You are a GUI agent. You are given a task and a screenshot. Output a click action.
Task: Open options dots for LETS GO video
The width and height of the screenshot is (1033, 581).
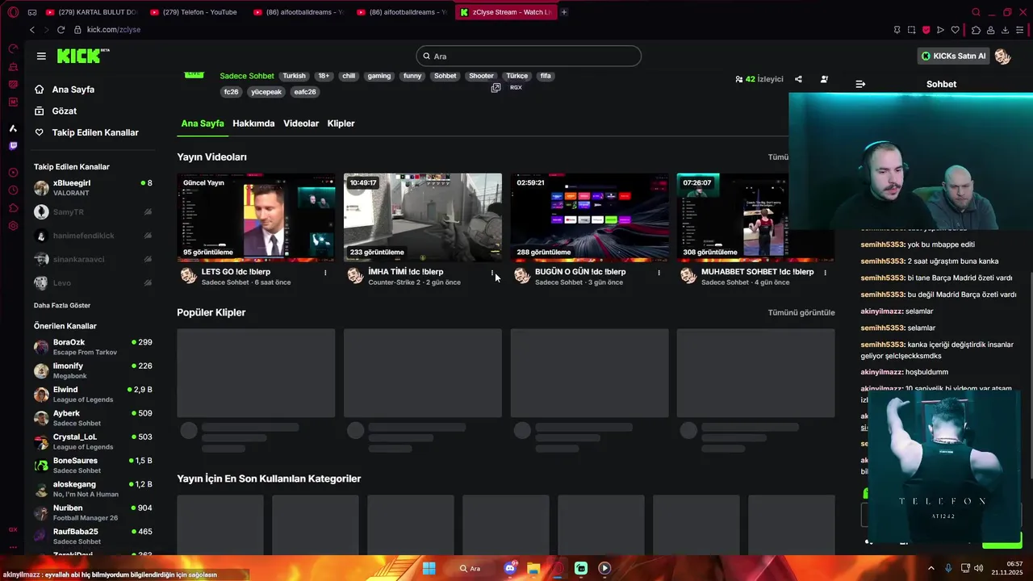pyautogui.click(x=325, y=273)
